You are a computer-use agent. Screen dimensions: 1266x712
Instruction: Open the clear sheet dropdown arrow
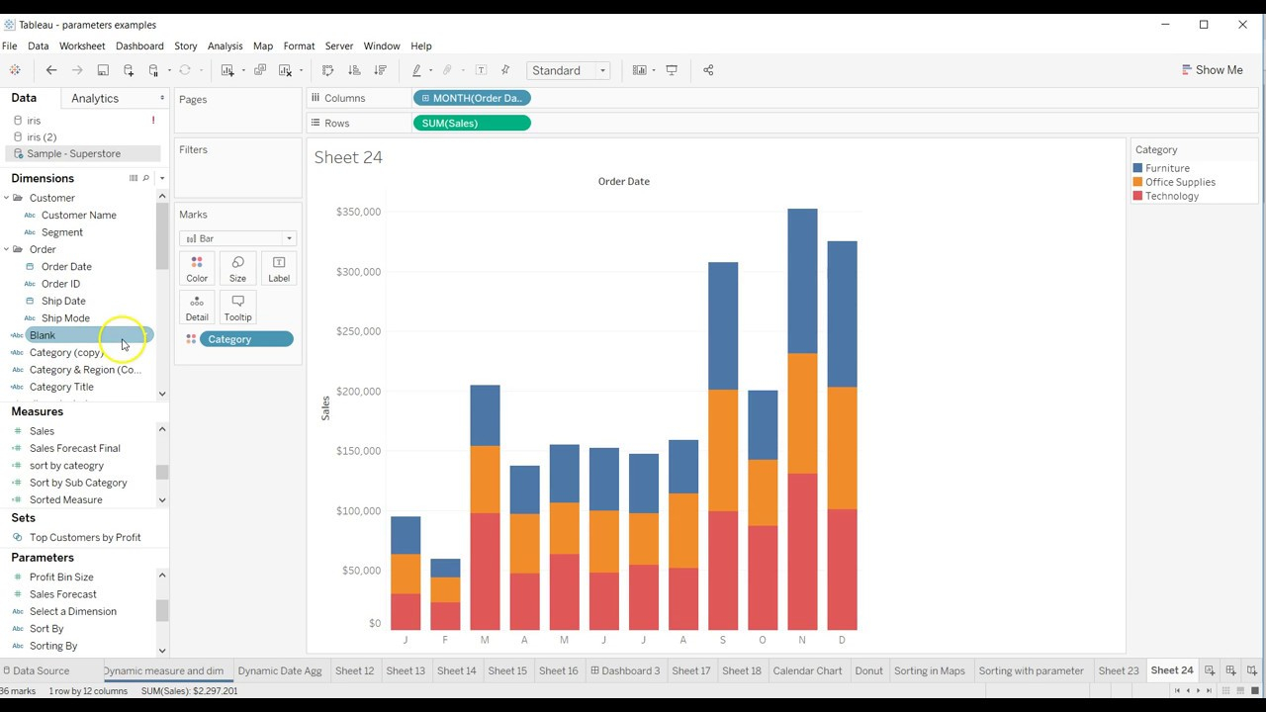click(301, 70)
